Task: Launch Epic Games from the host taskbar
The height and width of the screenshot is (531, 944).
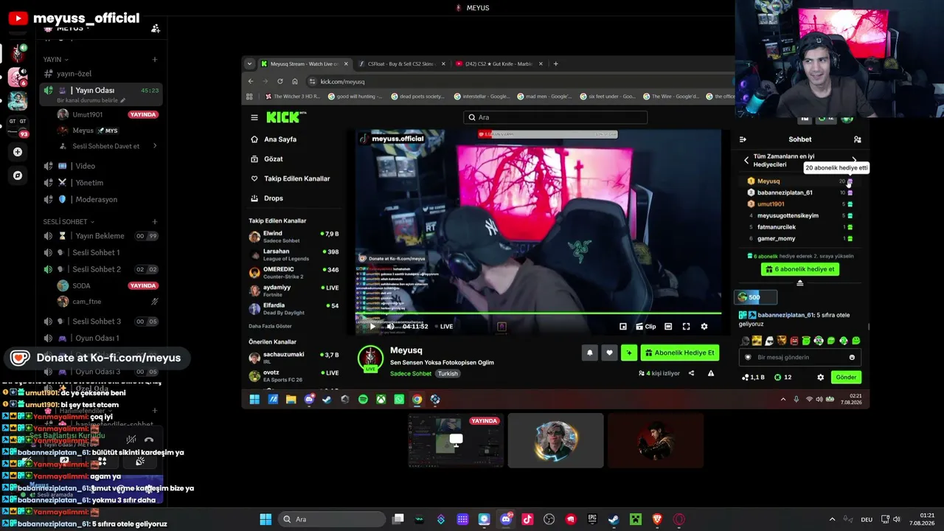Action: [592, 519]
